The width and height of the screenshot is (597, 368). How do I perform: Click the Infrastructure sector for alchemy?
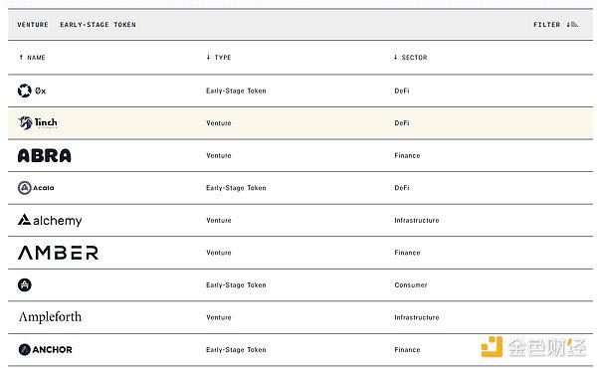[417, 221]
